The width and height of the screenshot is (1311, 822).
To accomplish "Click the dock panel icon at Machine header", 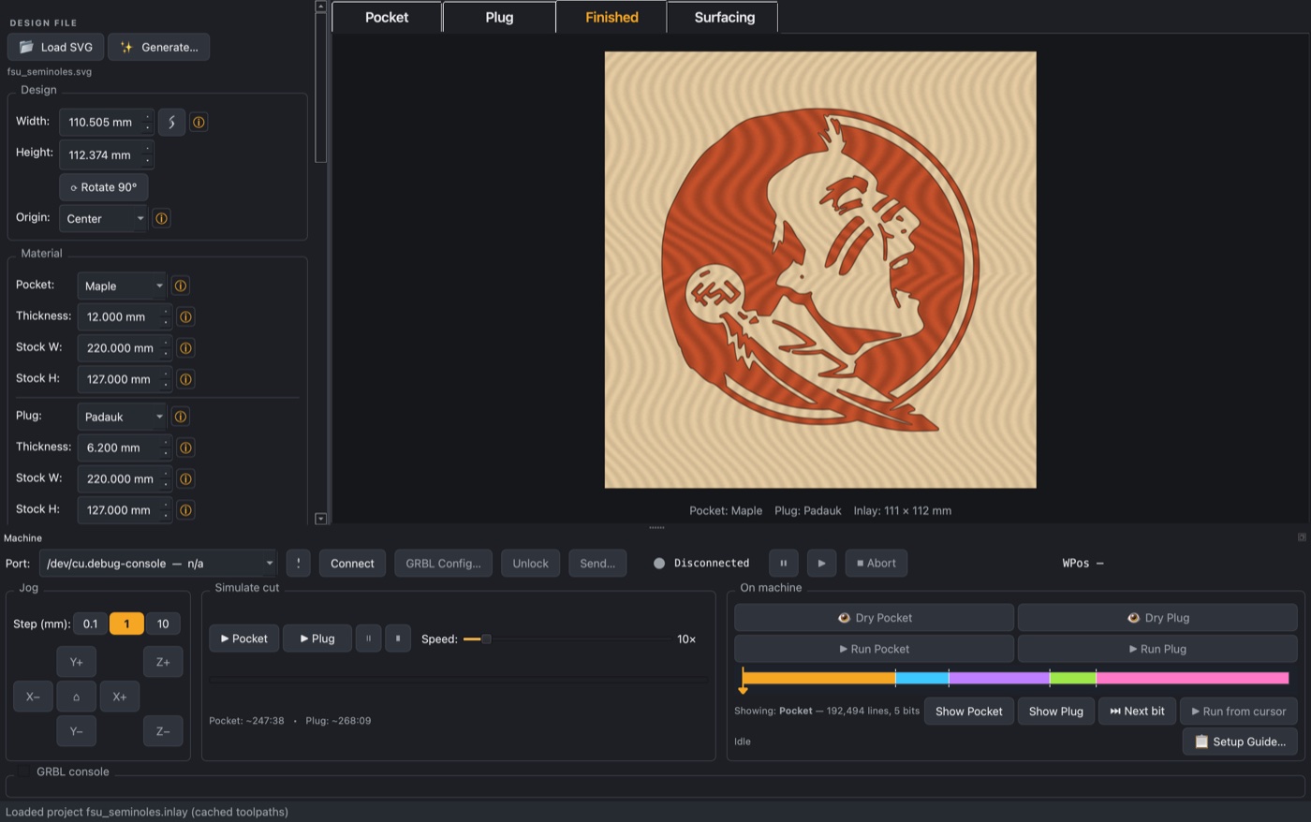I will pos(1302,537).
